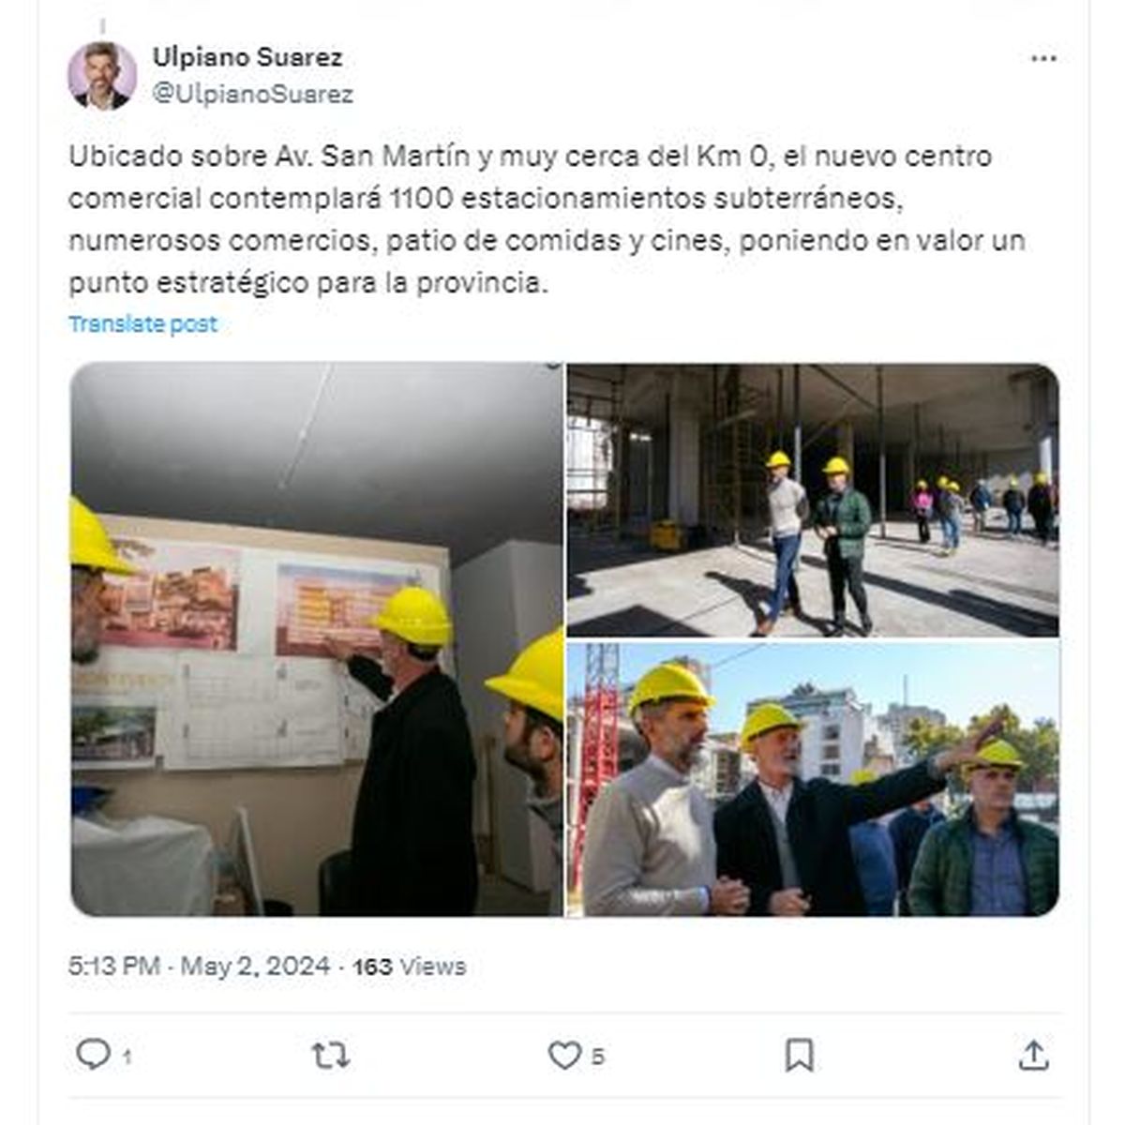Click the Translate post link

[142, 324]
